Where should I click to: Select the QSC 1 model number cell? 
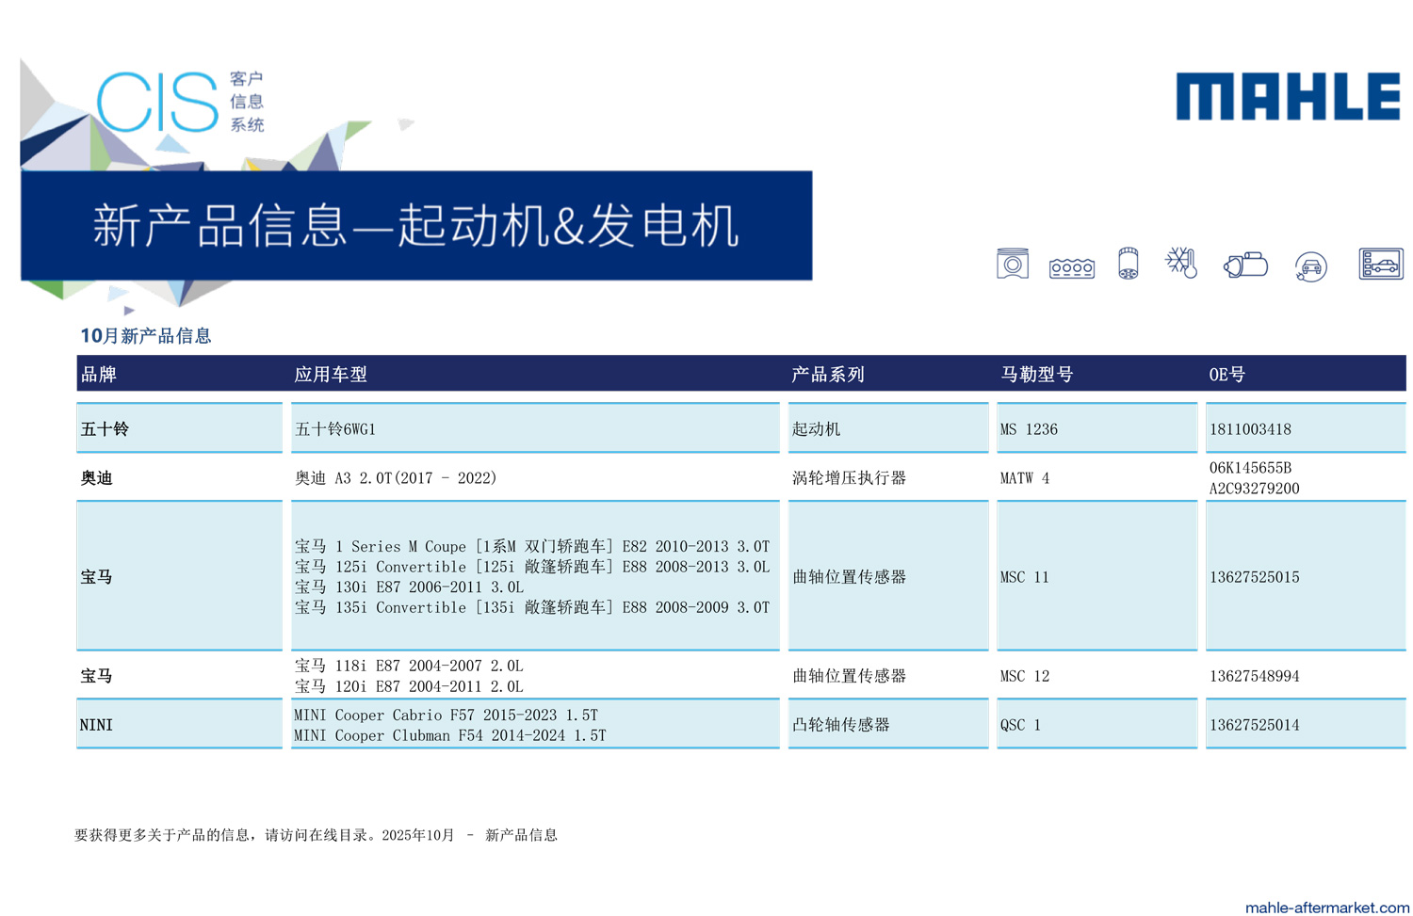(x=1020, y=725)
